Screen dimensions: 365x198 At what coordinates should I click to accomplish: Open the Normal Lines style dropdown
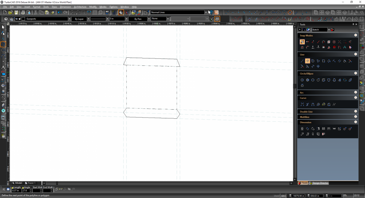tap(206, 12)
